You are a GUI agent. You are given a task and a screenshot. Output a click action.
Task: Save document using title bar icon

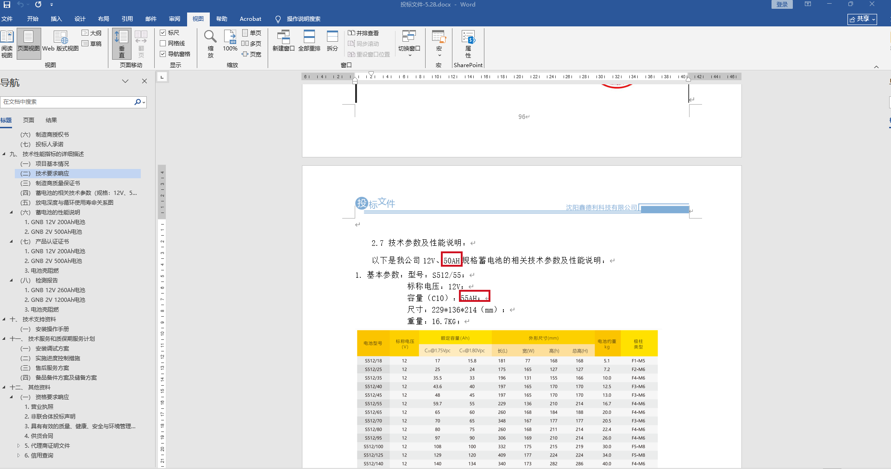(7, 5)
